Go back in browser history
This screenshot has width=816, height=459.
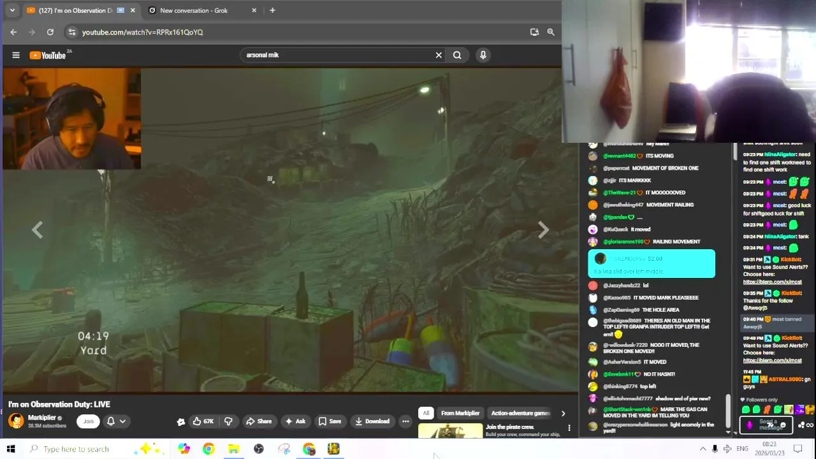pos(13,32)
